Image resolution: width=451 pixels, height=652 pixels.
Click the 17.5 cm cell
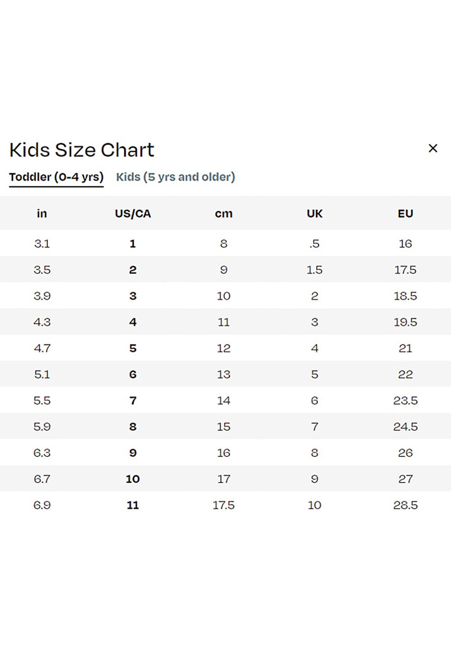[223, 505]
